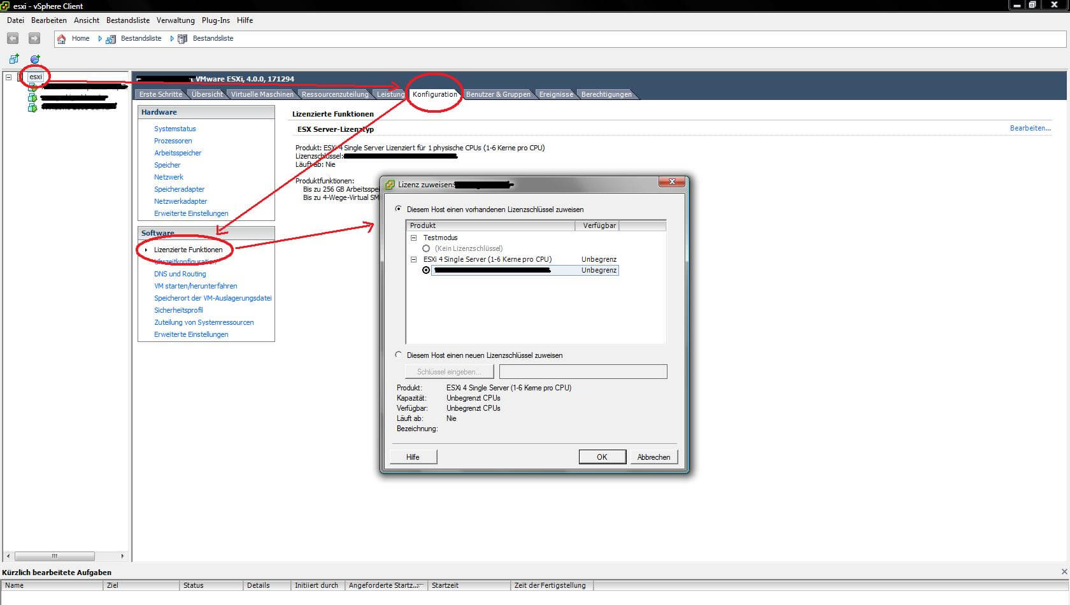
Task: Open the Ansicht menu
Action: (86, 20)
